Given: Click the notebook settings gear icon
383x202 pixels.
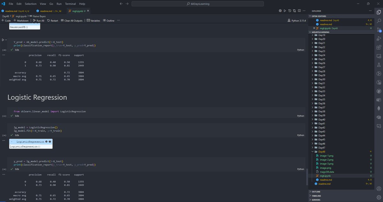Looking at the screenshot, I should point(280,11).
